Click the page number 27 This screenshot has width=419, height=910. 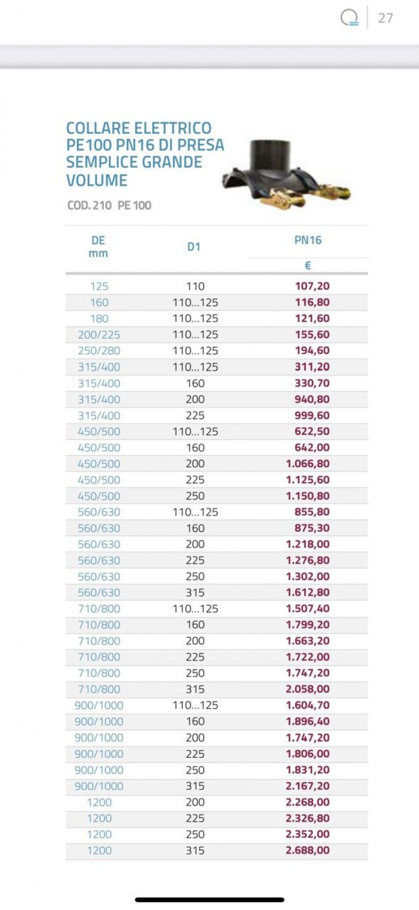point(385,18)
